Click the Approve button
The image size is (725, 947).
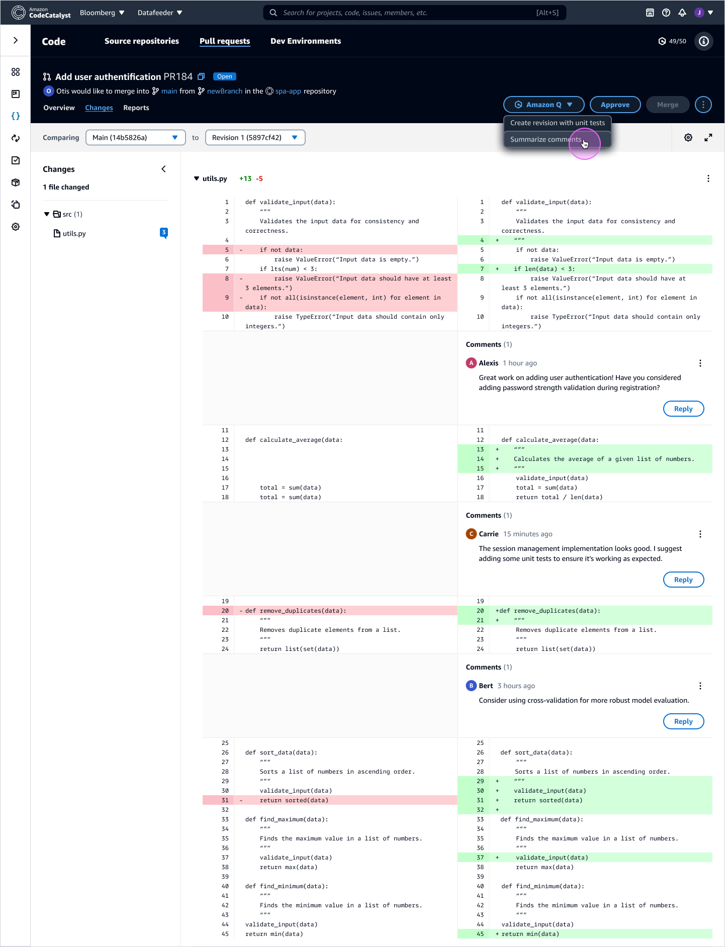tap(615, 105)
